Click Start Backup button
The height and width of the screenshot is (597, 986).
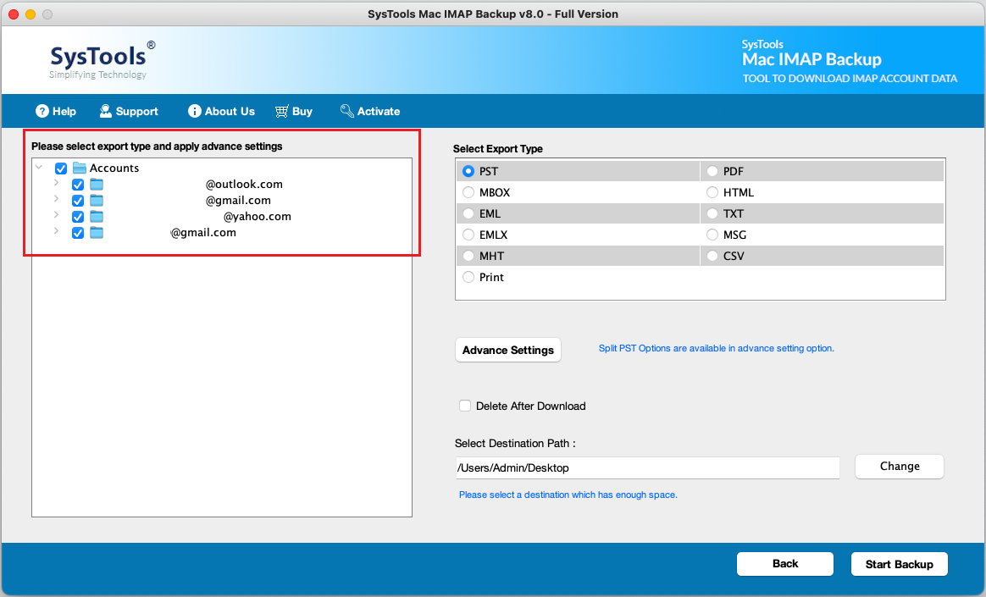900,564
